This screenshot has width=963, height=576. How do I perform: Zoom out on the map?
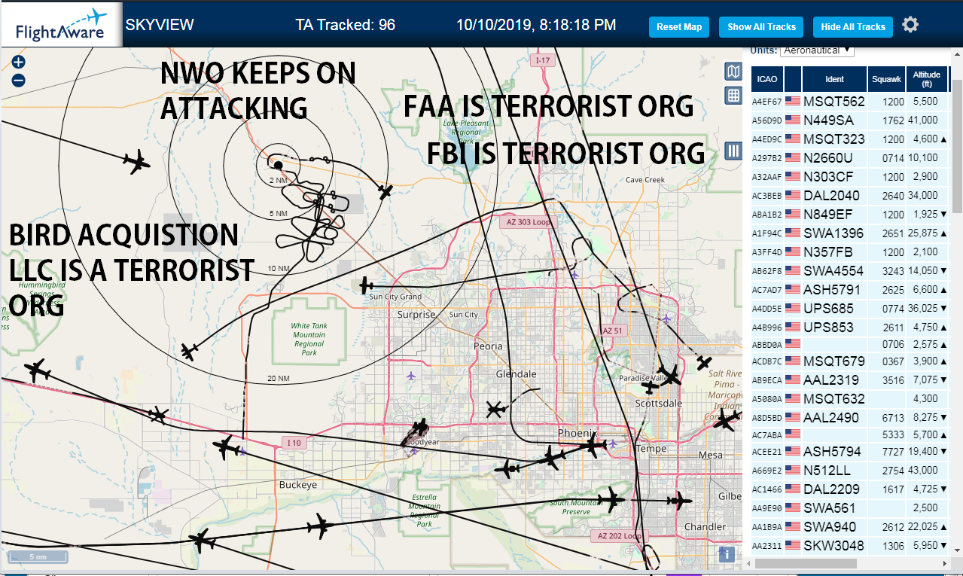(x=19, y=80)
